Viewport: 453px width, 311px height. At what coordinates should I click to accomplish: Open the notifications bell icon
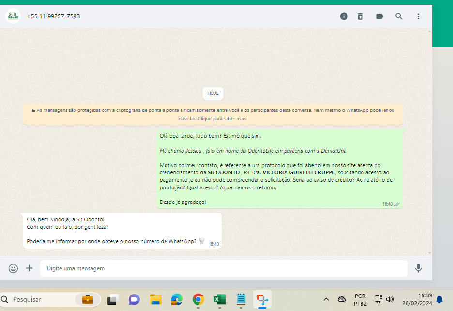coord(439,299)
